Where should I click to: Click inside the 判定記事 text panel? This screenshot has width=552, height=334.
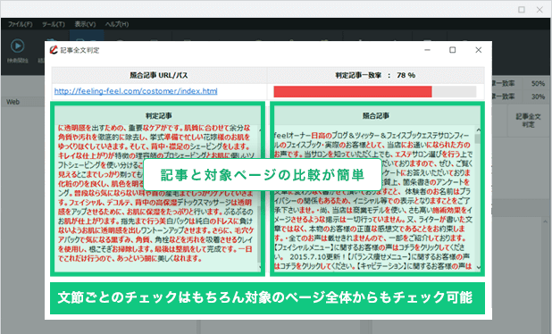coord(155,193)
